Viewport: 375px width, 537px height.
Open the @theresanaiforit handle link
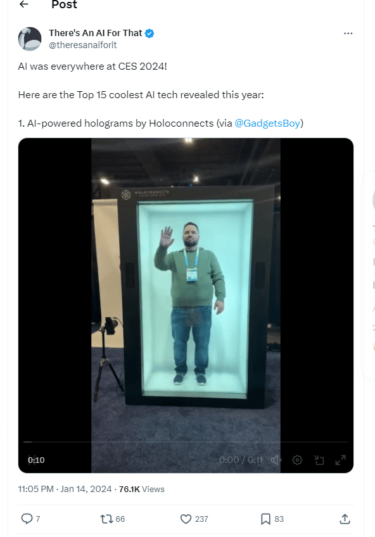click(82, 45)
